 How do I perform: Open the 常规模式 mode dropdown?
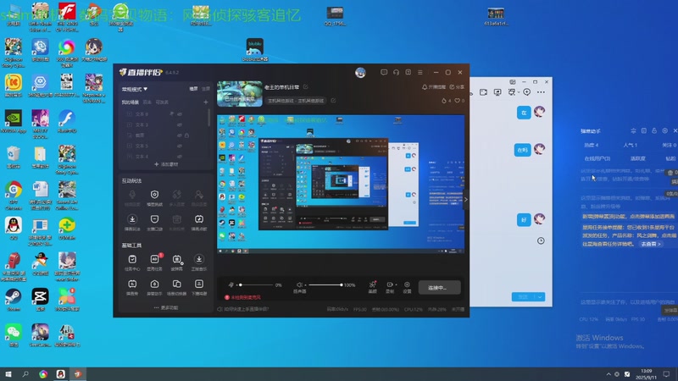pyautogui.click(x=135, y=89)
